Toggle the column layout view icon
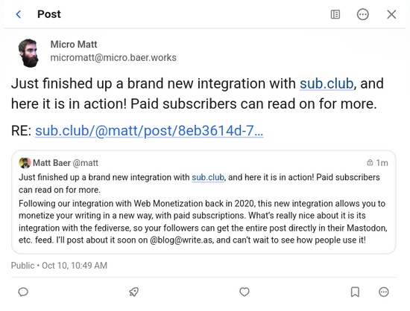 (x=335, y=14)
